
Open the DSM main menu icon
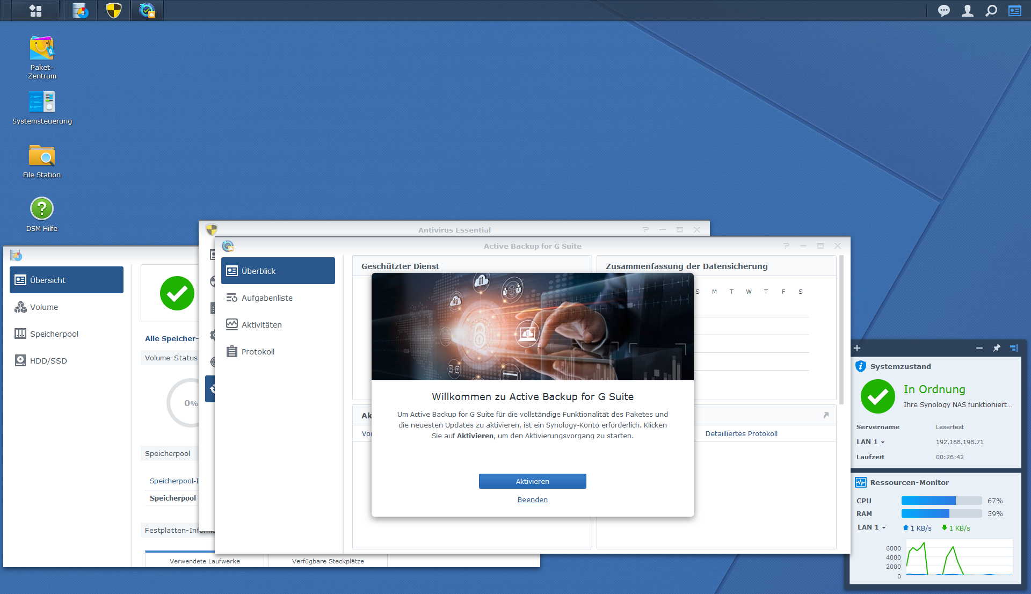[x=35, y=11]
